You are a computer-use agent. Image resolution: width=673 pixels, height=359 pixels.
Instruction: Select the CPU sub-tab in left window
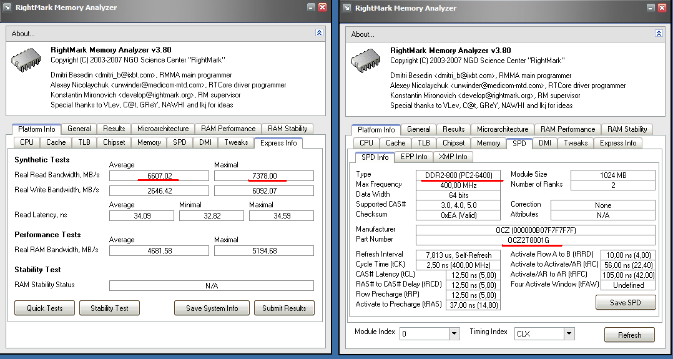tap(27, 142)
